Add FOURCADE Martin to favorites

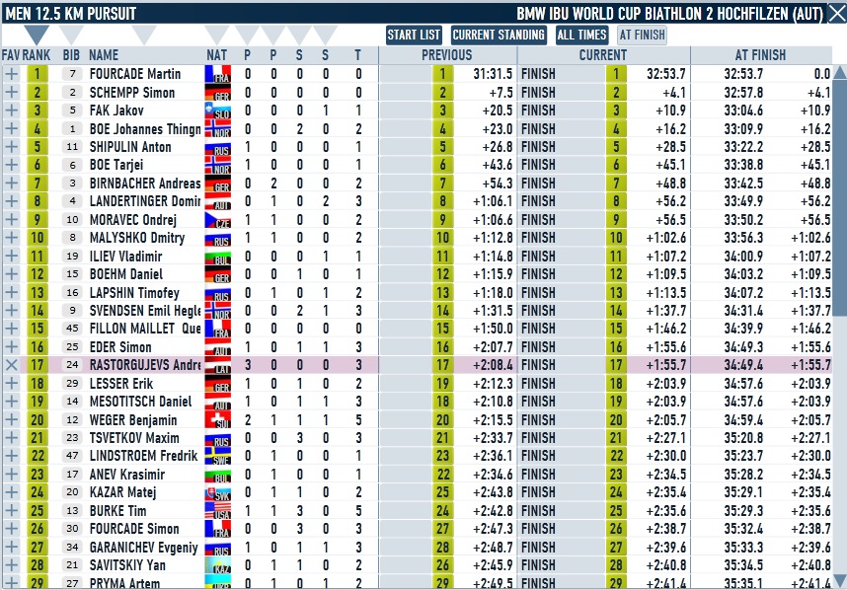[11, 74]
